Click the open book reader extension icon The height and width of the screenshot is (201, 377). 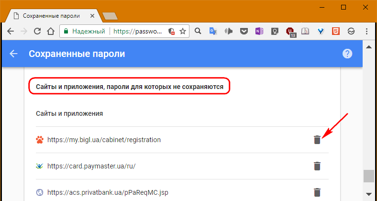[305, 31]
